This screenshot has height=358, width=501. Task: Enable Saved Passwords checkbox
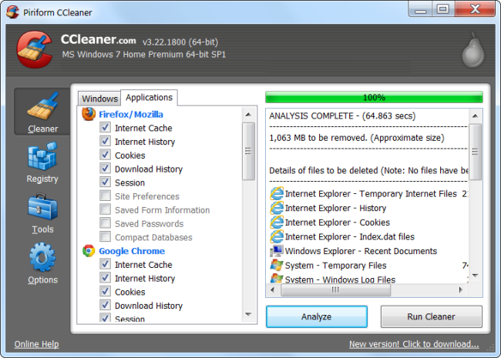tap(105, 223)
